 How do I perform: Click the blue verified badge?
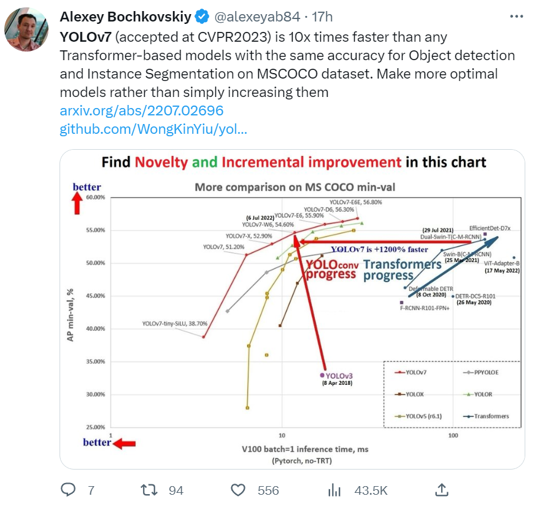point(202,17)
